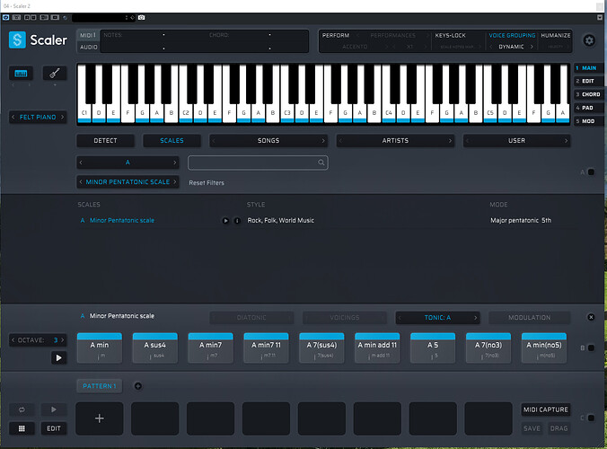Open the ARTISTS dropdown

click(395, 140)
